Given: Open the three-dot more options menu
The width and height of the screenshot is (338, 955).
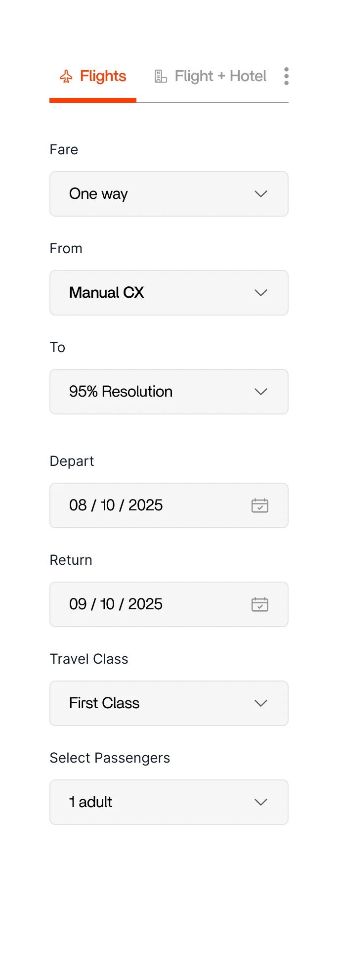Looking at the screenshot, I should click(286, 76).
